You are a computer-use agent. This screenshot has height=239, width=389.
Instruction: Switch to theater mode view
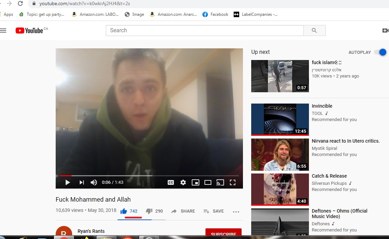[x=208, y=182]
